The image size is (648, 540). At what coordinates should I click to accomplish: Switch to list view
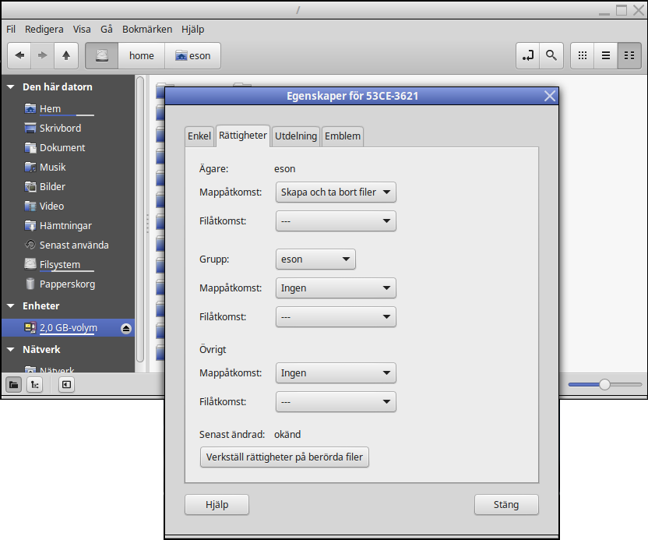coord(606,55)
